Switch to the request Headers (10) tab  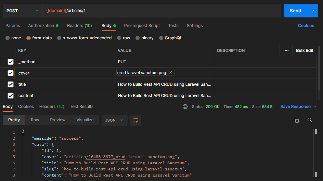79,26
